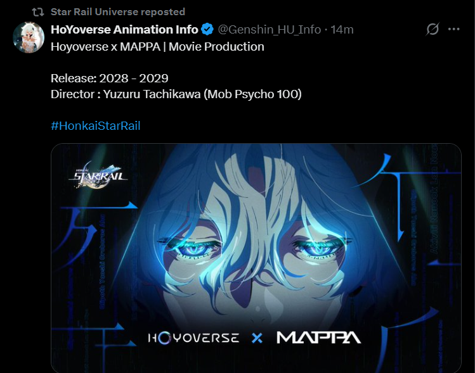Click the Honkai Star Rail logo in image
475x373 pixels.
point(98,176)
